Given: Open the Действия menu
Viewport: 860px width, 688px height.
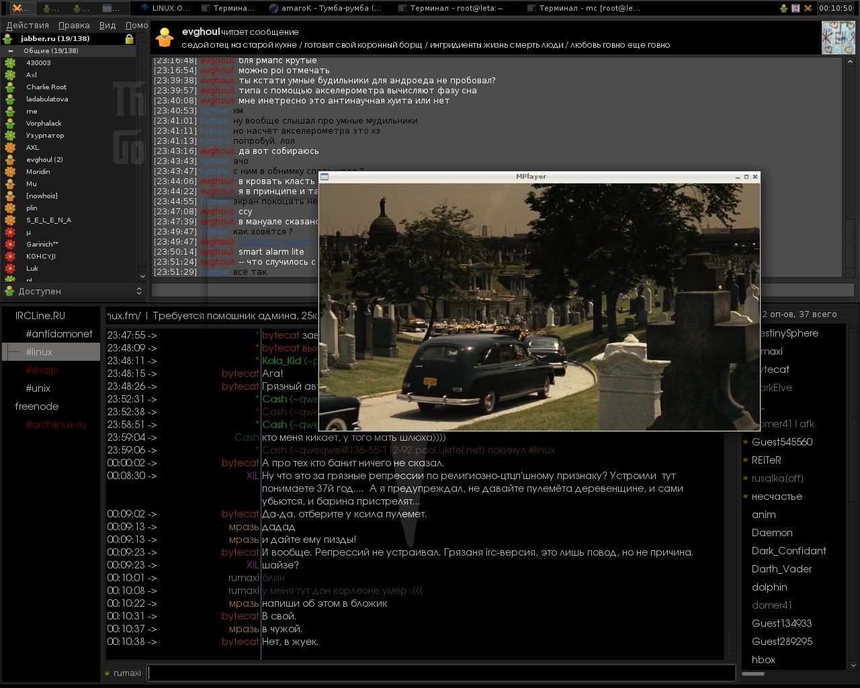Looking at the screenshot, I should pos(28,25).
